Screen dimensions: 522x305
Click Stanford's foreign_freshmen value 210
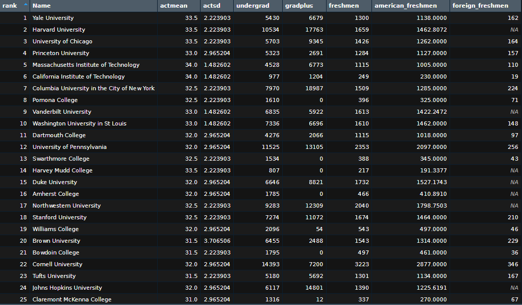513,217
